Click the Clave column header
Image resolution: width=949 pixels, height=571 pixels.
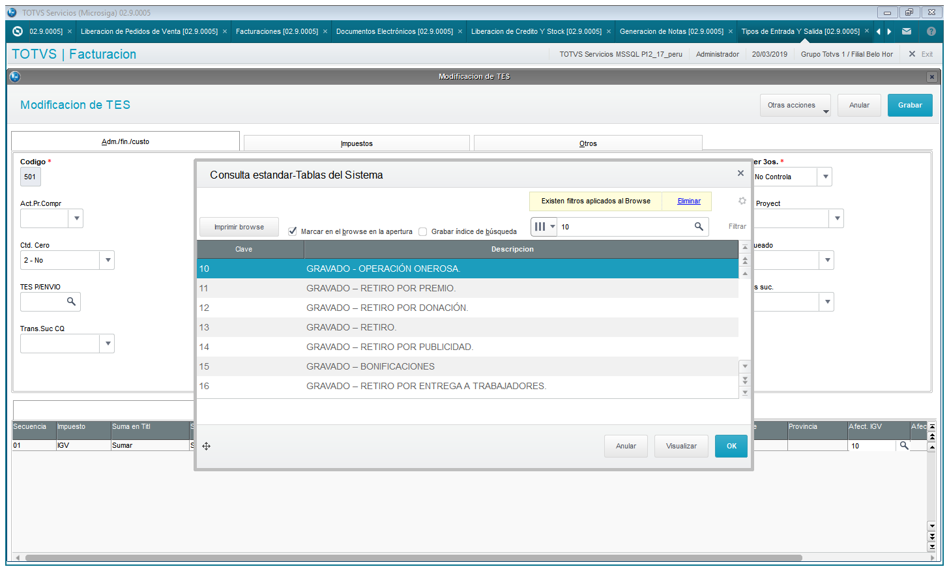tap(250, 249)
